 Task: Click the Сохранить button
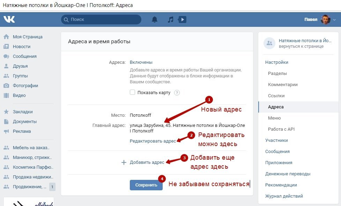coord(146,185)
